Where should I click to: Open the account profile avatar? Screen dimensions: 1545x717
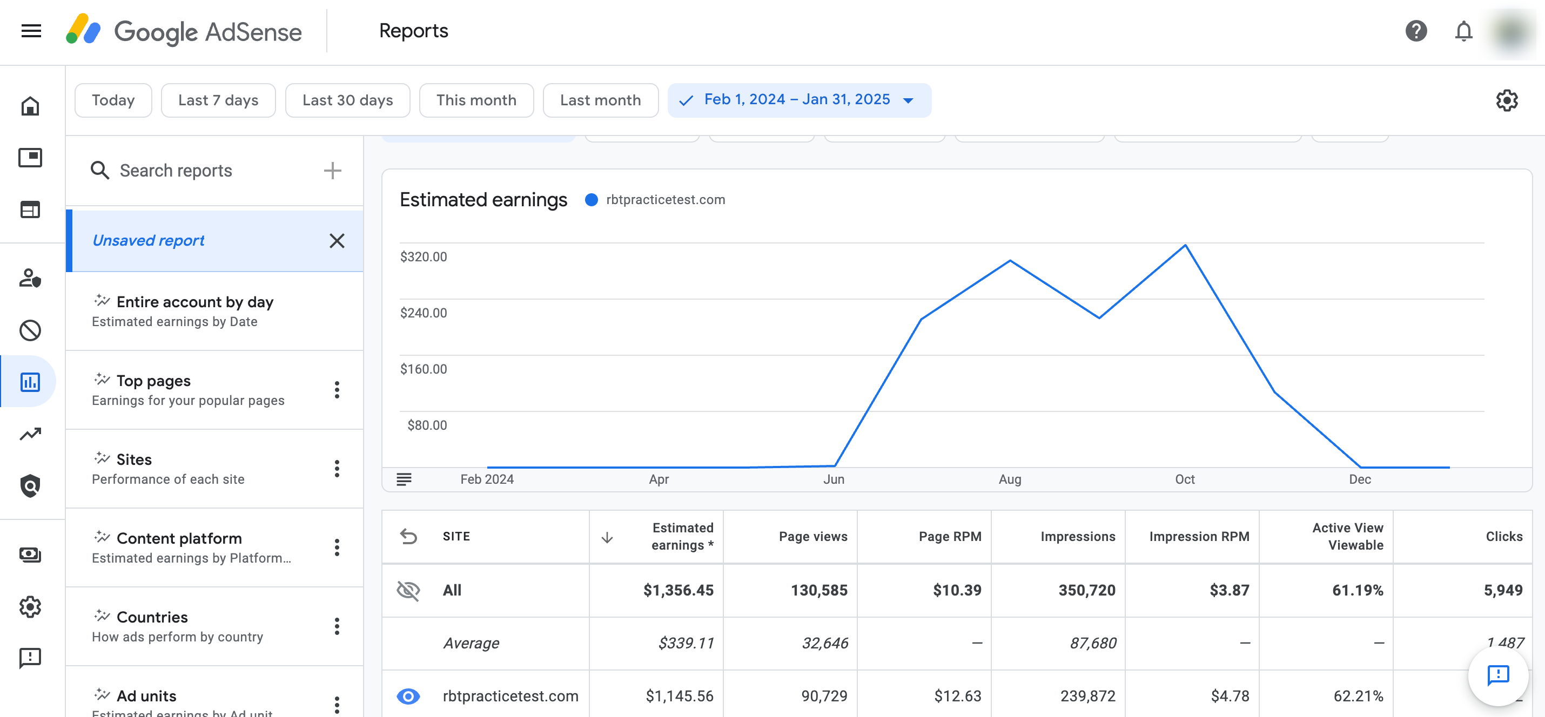tap(1512, 31)
